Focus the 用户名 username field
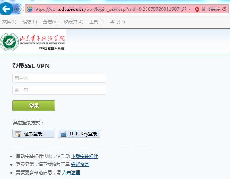Viewport: 230px width, 179px height. 59,78
